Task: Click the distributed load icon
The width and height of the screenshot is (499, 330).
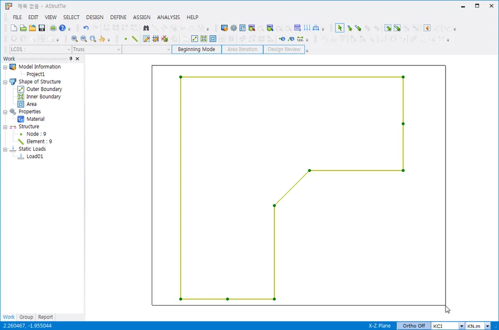Action: 316,28
